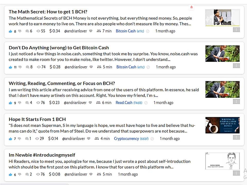Open Cryptocurrency (66bf) community link

pos(131,138)
